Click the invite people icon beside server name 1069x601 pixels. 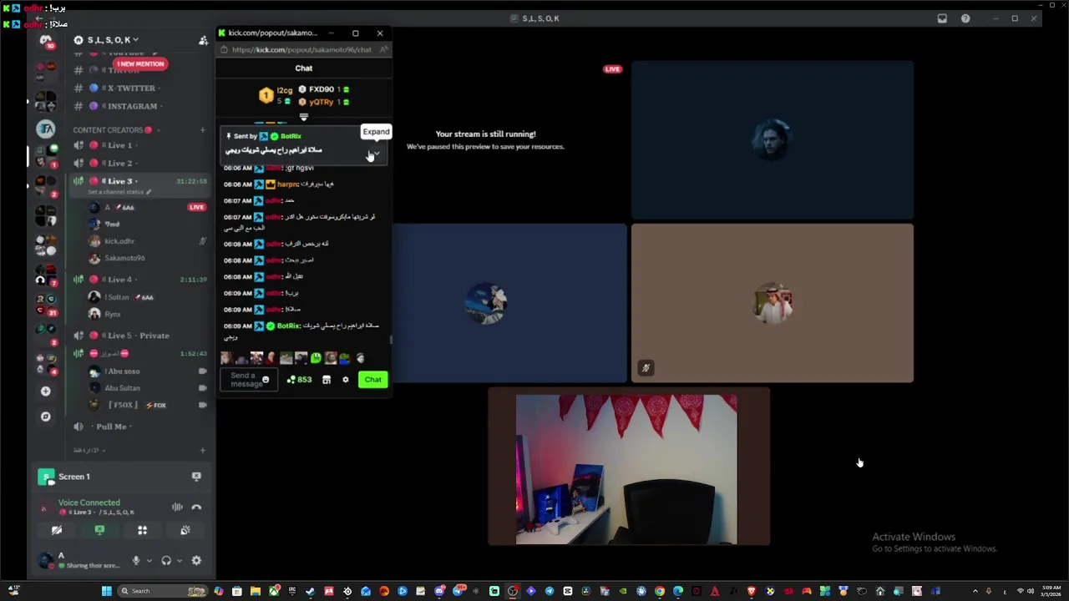203,40
